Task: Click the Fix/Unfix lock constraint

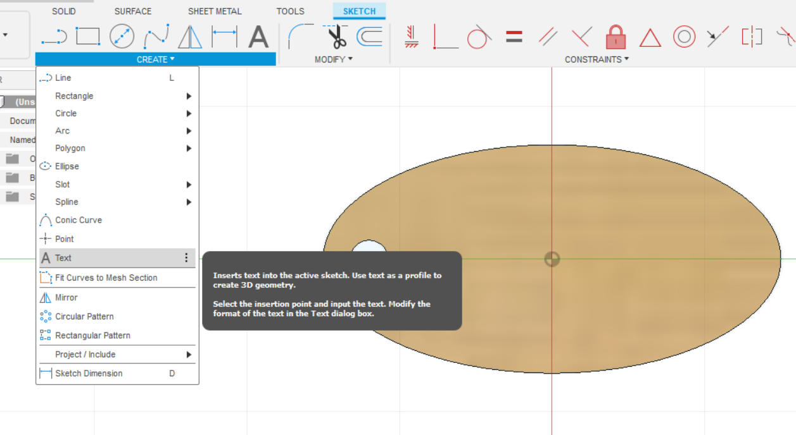Action: tap(616, 37)
